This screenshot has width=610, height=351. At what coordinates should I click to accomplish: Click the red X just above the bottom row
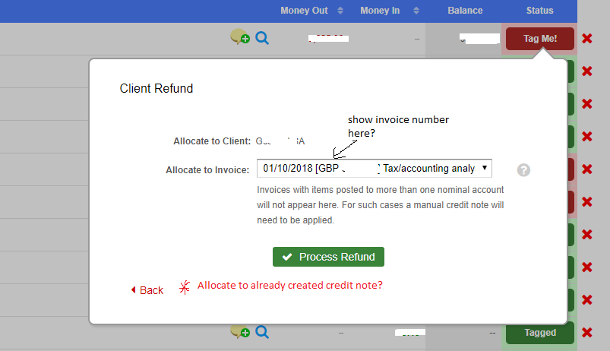click(x=587, y=300)
